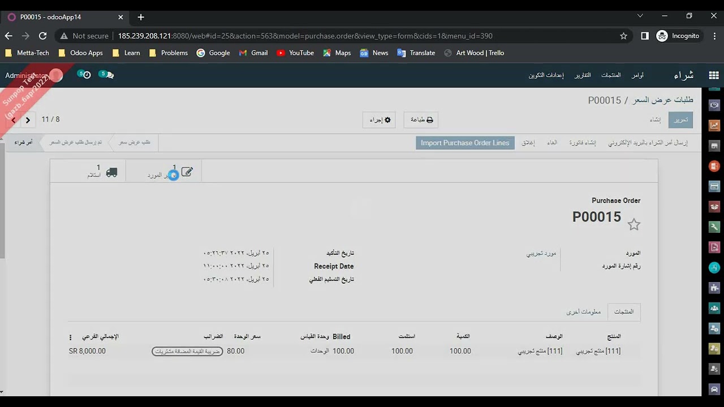Click the Billed column header
Viewport: 724px width, 407px height.
click(x=342, y=336)
